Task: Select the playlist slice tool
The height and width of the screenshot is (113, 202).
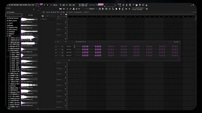Action: [57, 12]
